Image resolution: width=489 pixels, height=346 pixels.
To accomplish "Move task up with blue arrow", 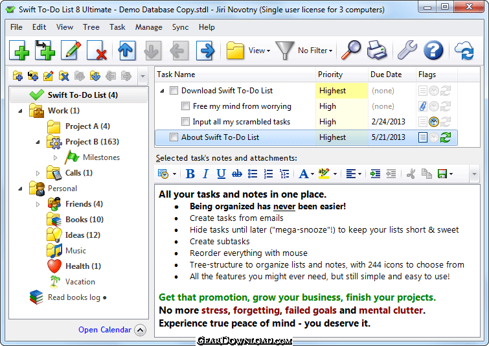I will pyautogui.click(x=126, y=51).
